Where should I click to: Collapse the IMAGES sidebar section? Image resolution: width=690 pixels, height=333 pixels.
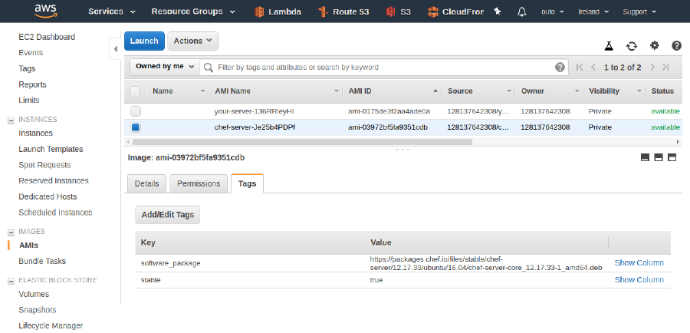(x=11, y=232)
